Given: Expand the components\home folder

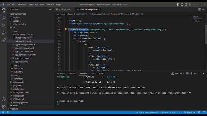Looking at the screenshot, I should [x=24, y=34].
